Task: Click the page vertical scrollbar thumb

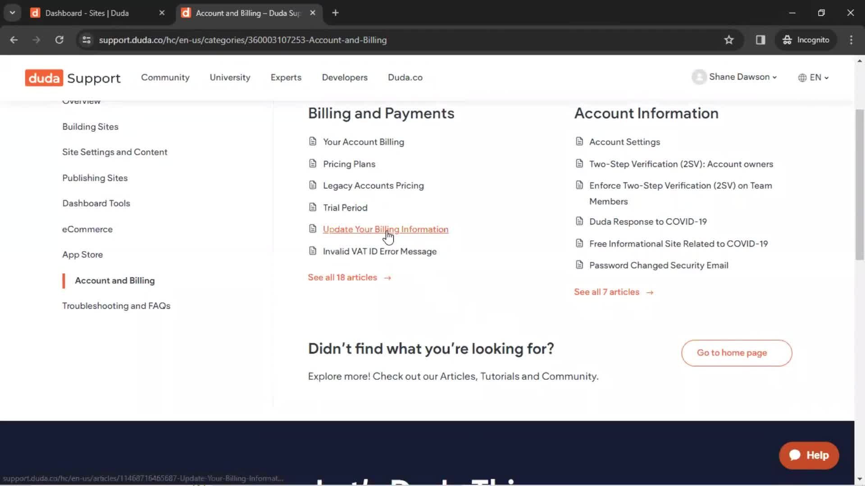Action: coord(859,184)
